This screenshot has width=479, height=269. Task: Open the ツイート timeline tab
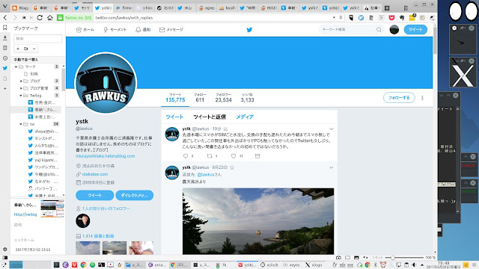point(174,117)
